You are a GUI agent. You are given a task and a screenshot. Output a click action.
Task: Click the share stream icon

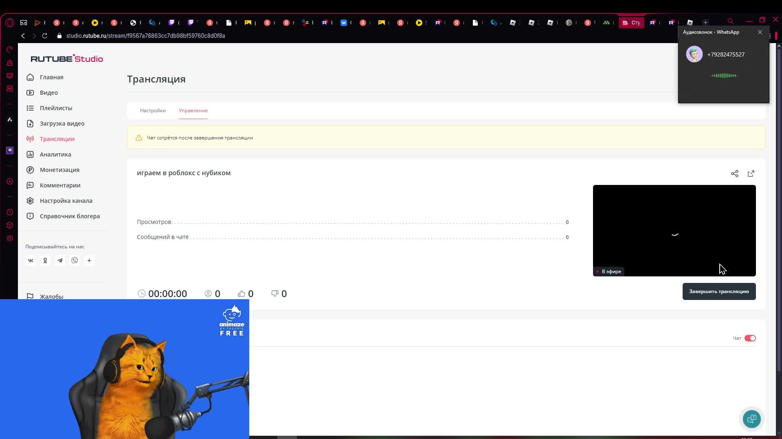click(x=735, y=174)
